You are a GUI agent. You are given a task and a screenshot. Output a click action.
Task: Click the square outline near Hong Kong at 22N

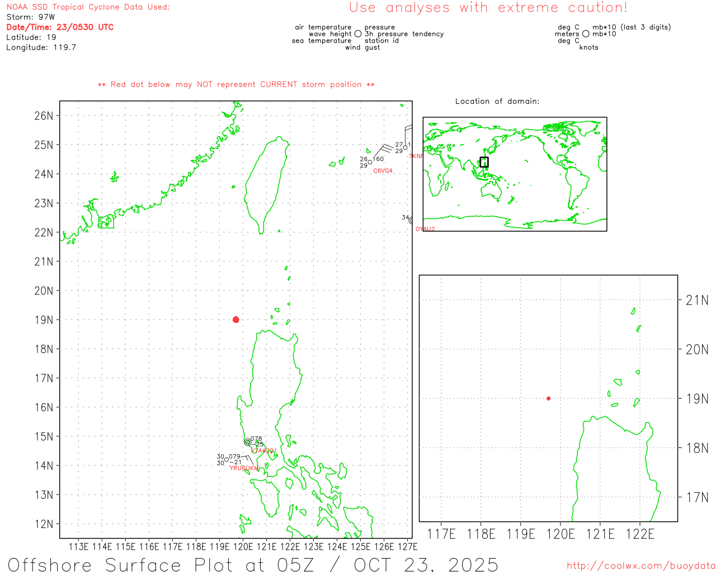coord(106,222)
